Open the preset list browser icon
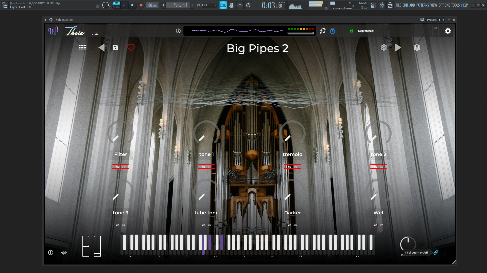The width and height of the screenshot is (487, 273). point(82,48)
